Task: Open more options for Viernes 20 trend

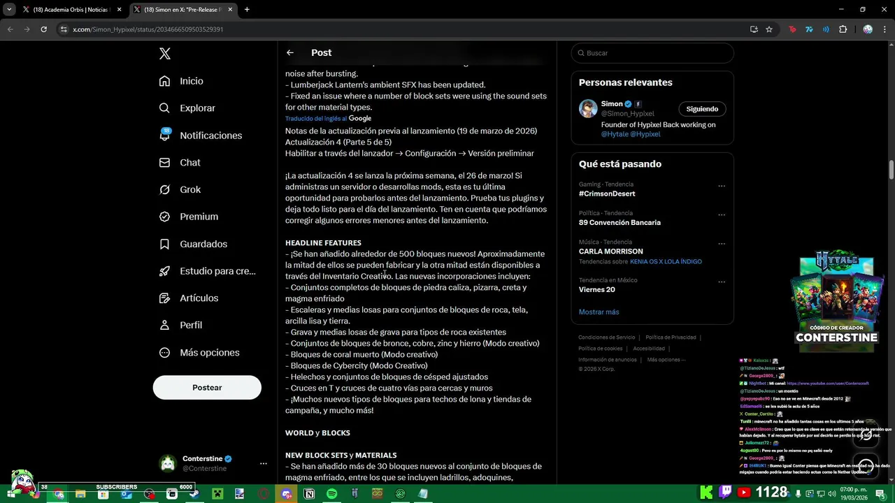Action: (x=722, y=282)
